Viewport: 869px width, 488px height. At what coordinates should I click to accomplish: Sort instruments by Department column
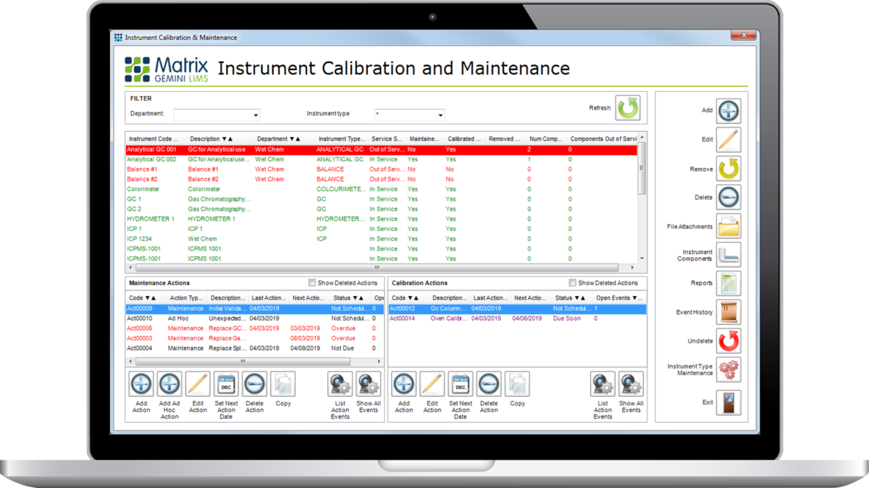(285, 138)
